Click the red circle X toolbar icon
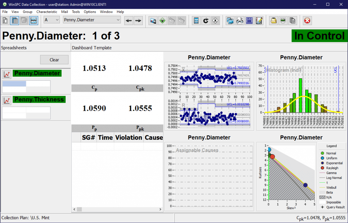Image resolution: width=348 pixels, height=223 pixels. point(307,21)
